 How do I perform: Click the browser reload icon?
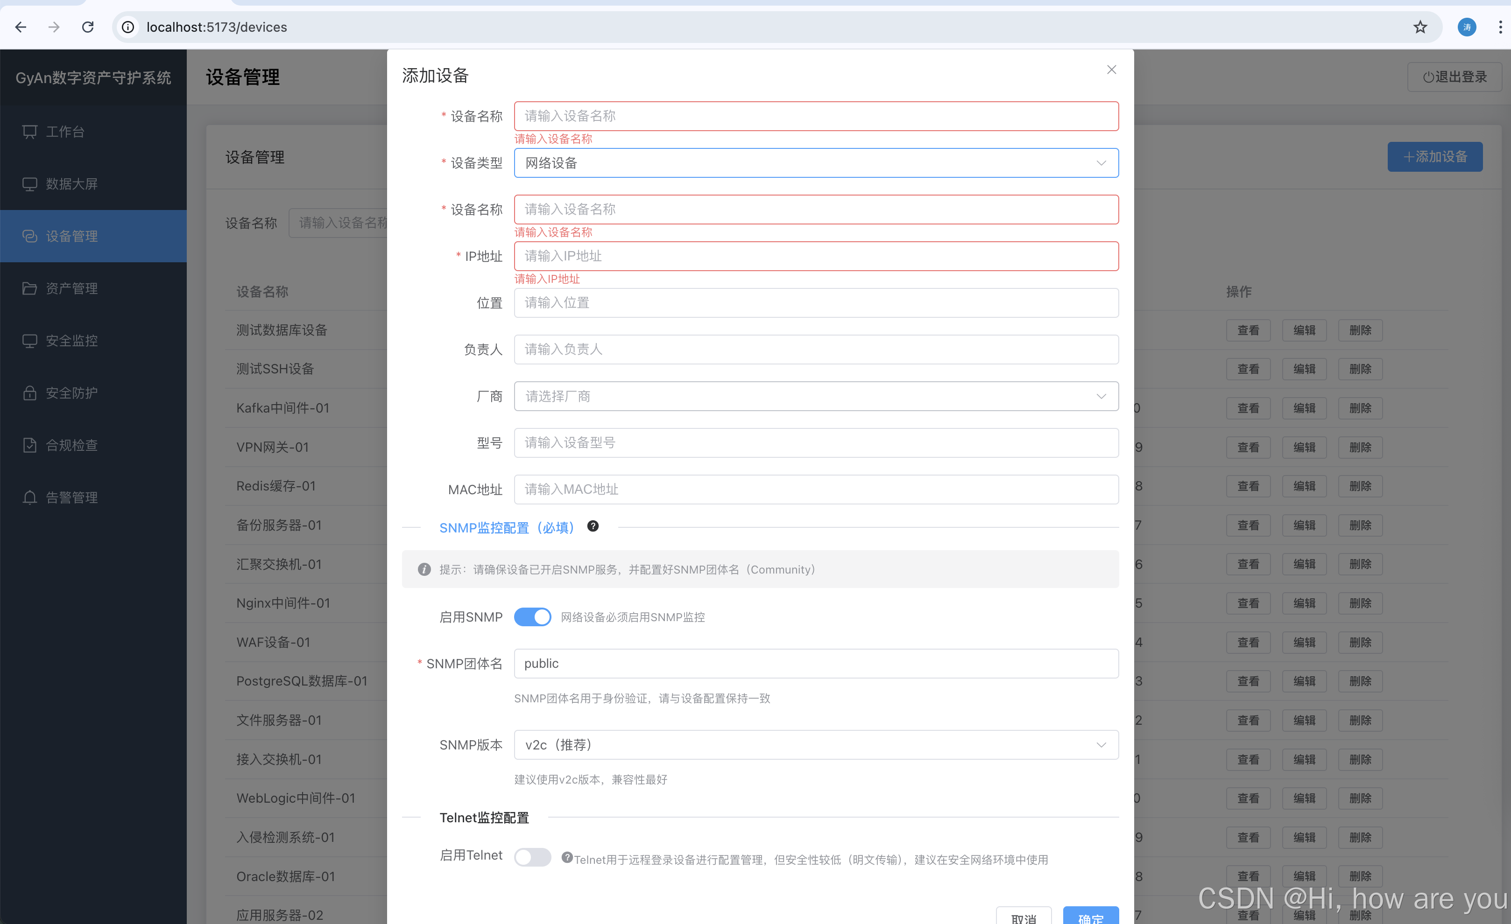pos(88,27)
